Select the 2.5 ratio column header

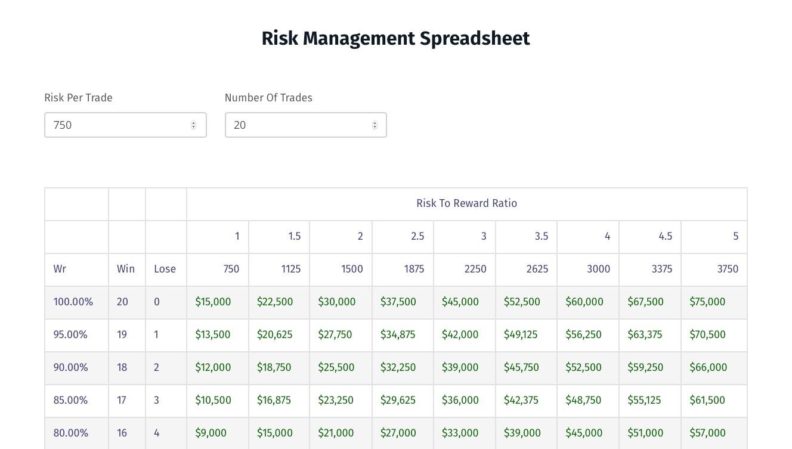click(417, 236)
